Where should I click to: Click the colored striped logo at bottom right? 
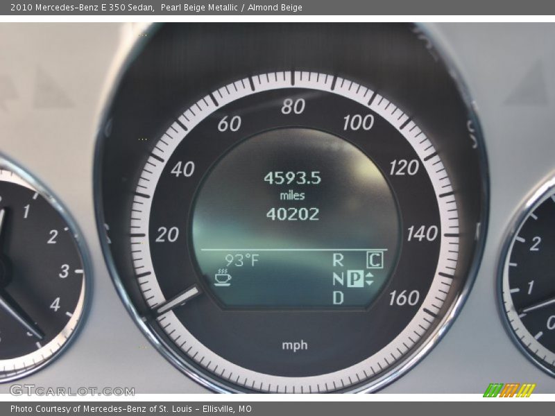pyautogui.click(x=510, y=390)
